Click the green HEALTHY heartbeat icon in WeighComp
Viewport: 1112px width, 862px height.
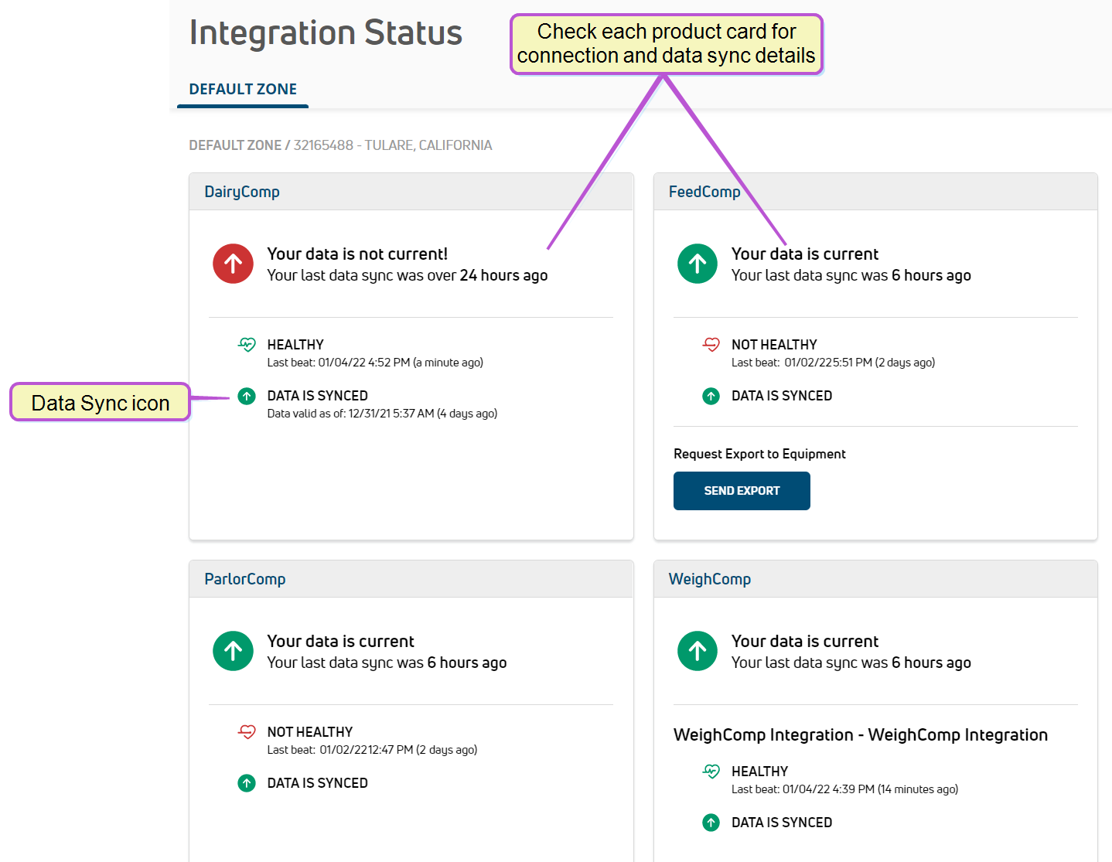pos(711,771)
